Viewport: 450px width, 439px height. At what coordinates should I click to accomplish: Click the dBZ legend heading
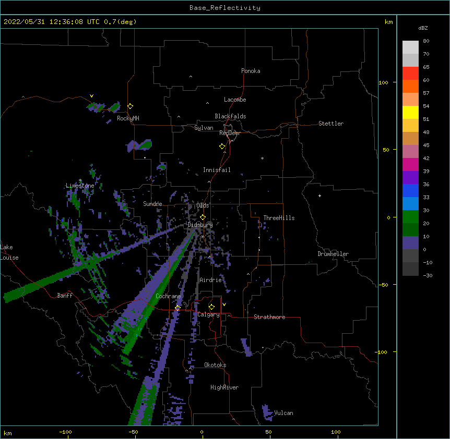pos(423,28)
